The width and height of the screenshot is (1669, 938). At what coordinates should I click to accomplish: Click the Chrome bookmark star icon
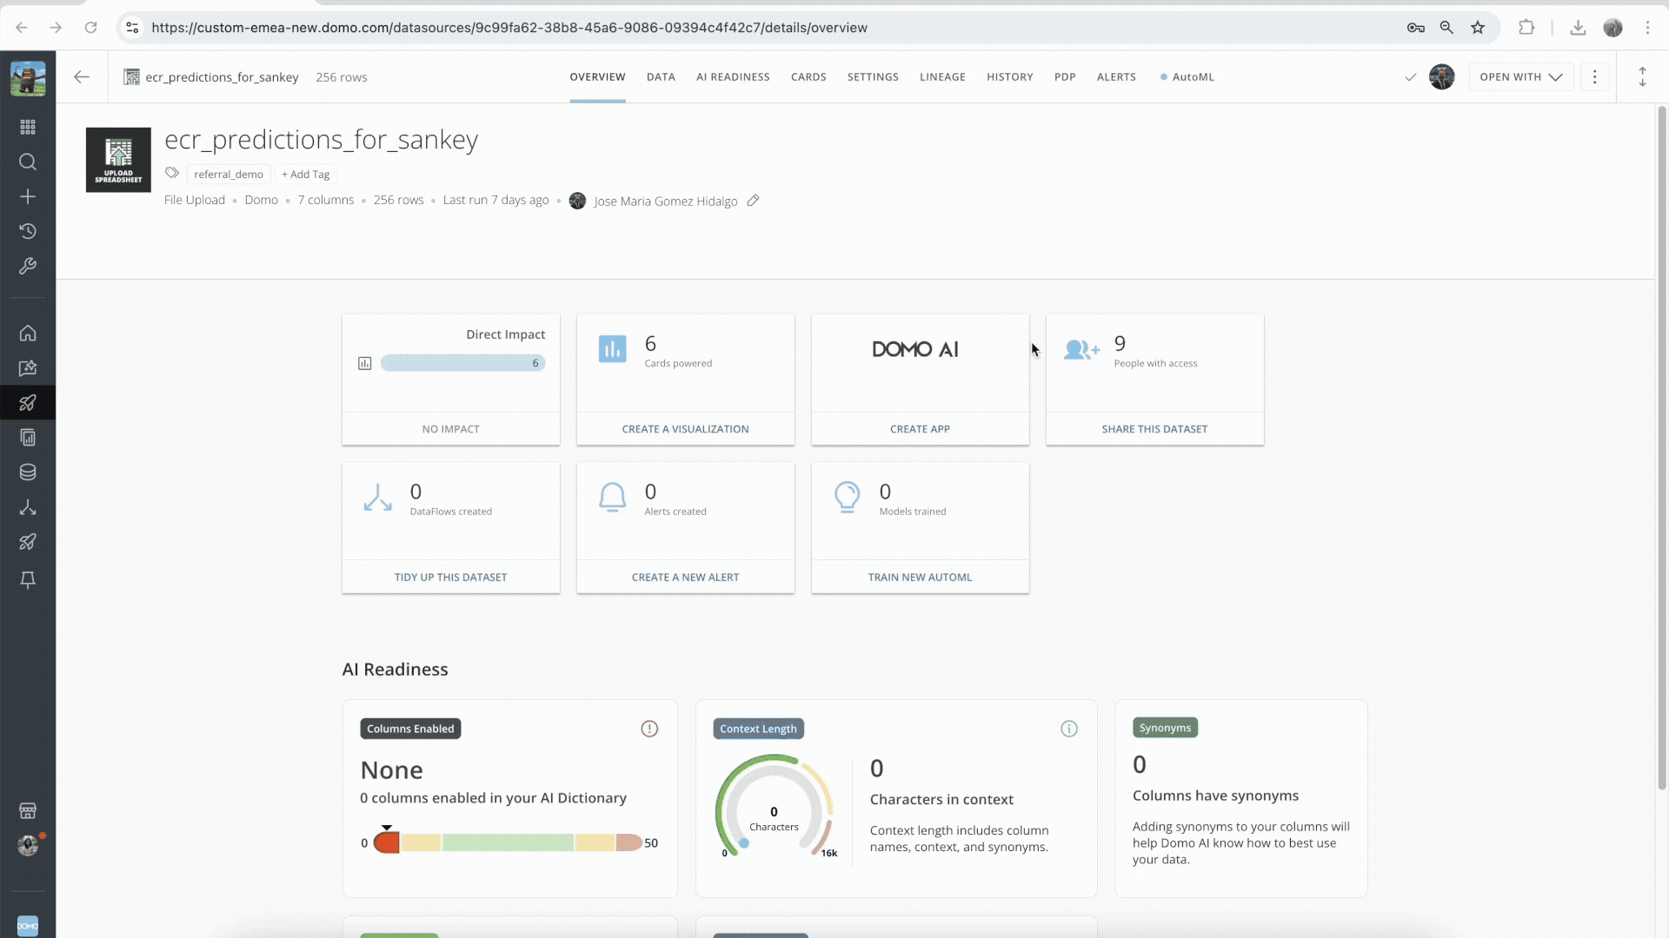click(1478, 28)
